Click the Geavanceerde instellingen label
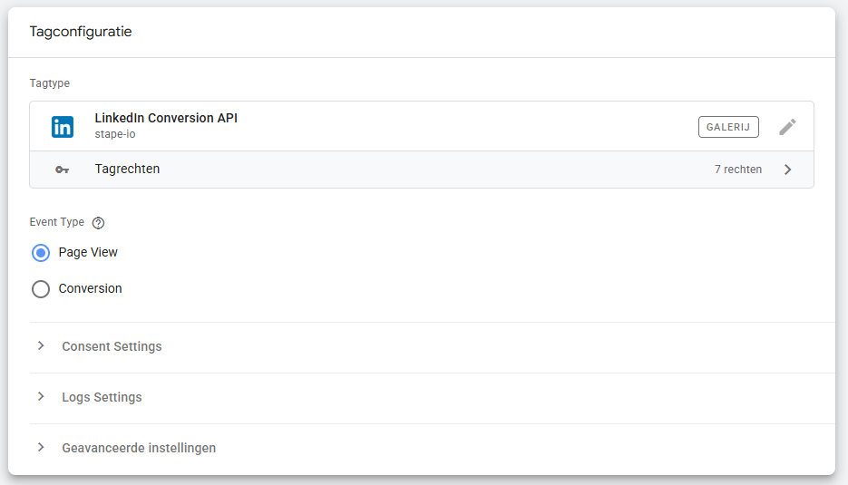 139,448
